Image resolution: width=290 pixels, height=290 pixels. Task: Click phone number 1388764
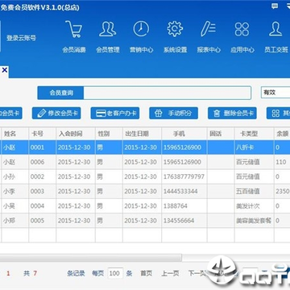pyautogui.click(x=176, y=206)
